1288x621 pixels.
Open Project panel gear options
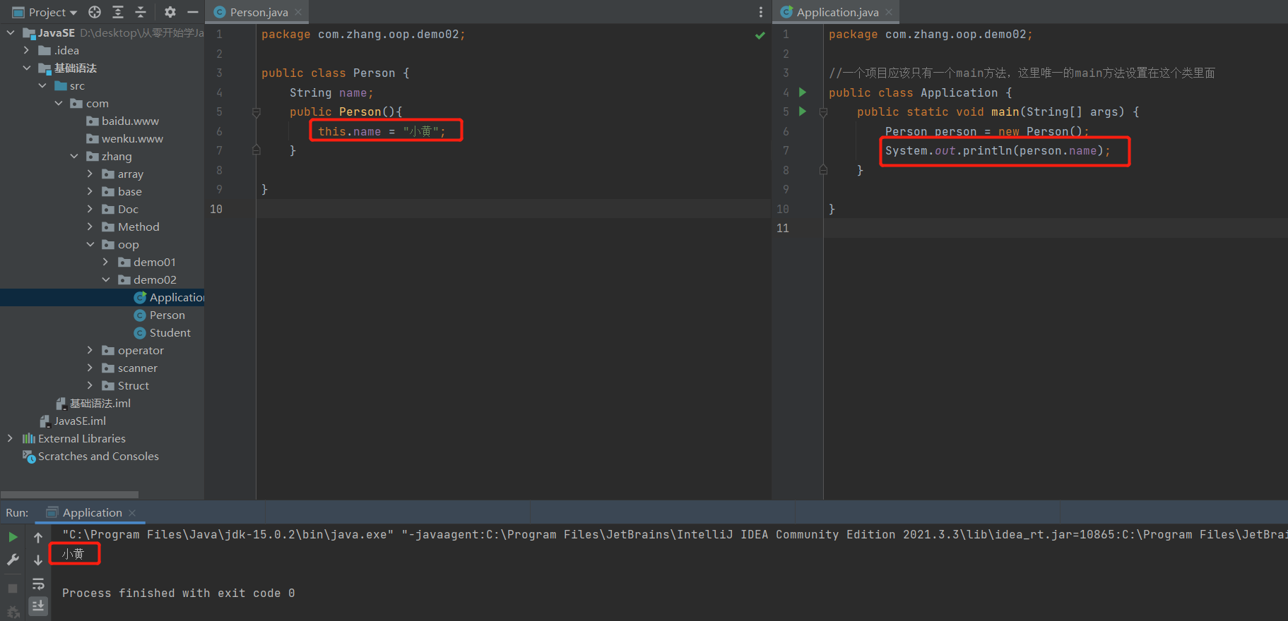(170, 12)
